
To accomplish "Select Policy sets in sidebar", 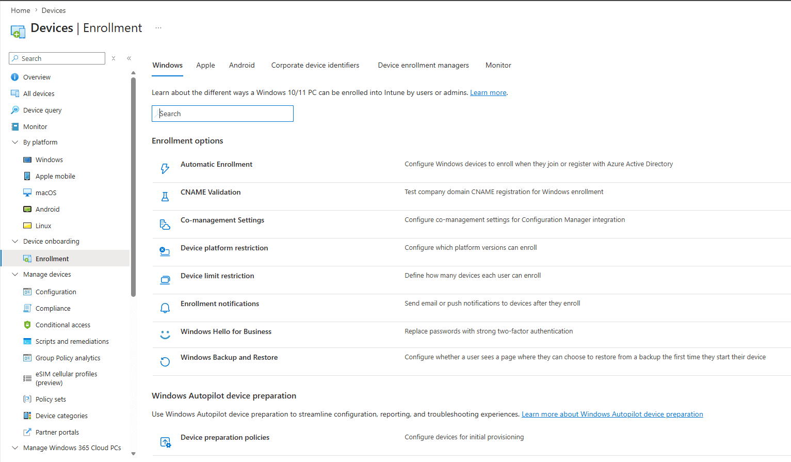I will tap(51, 399).
